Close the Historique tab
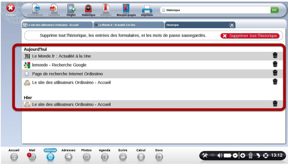The height and width of the screenshot is (164, 288). 232,25
